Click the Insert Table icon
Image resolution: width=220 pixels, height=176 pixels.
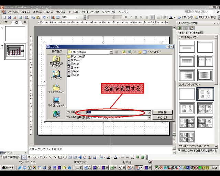click(x=58, y=17)
